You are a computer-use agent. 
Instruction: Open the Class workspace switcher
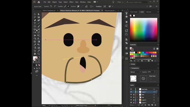[x=120, y=2]
